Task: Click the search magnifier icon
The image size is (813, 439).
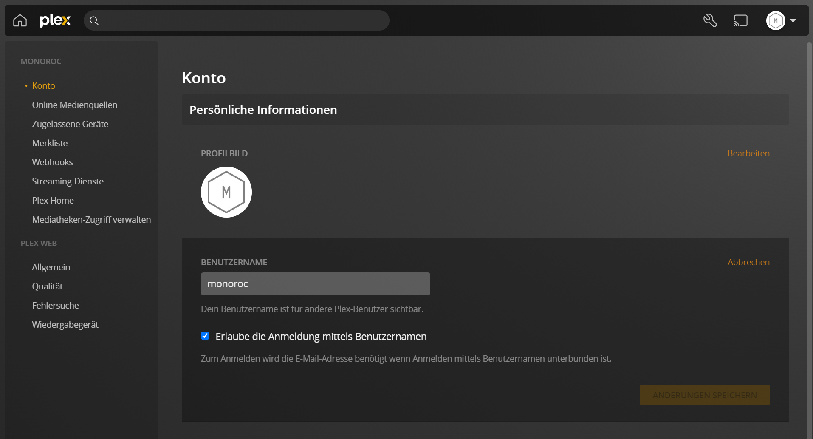Action: pos(94,21)
